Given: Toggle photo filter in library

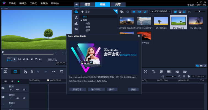Looking at the screenshot, I should (x=140, y=12).
